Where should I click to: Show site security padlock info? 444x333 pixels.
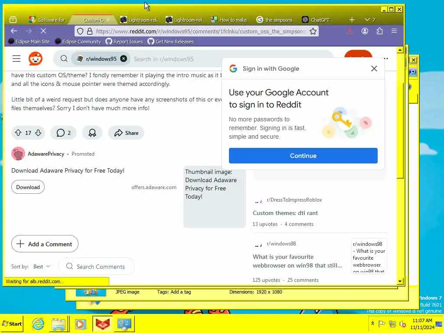[89, 31]
